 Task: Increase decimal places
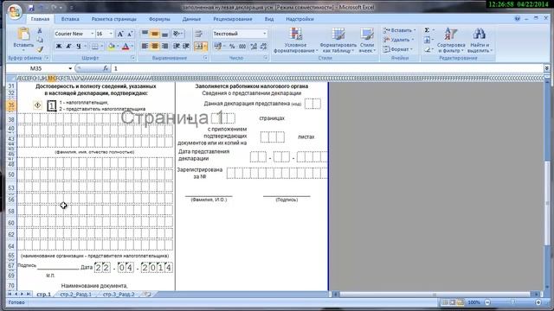click(x=254, y=46)
